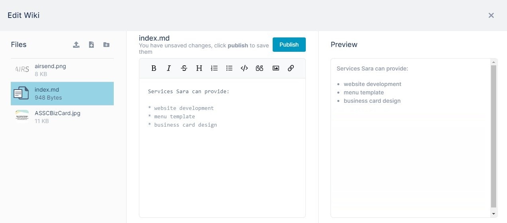Open index.md file entry

[x=62, y=94]
